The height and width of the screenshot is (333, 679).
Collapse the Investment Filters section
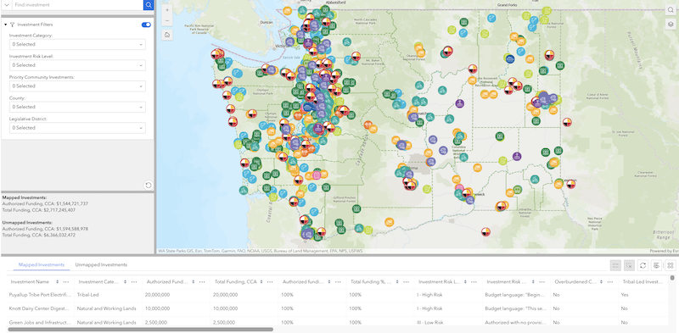(6, 25)
